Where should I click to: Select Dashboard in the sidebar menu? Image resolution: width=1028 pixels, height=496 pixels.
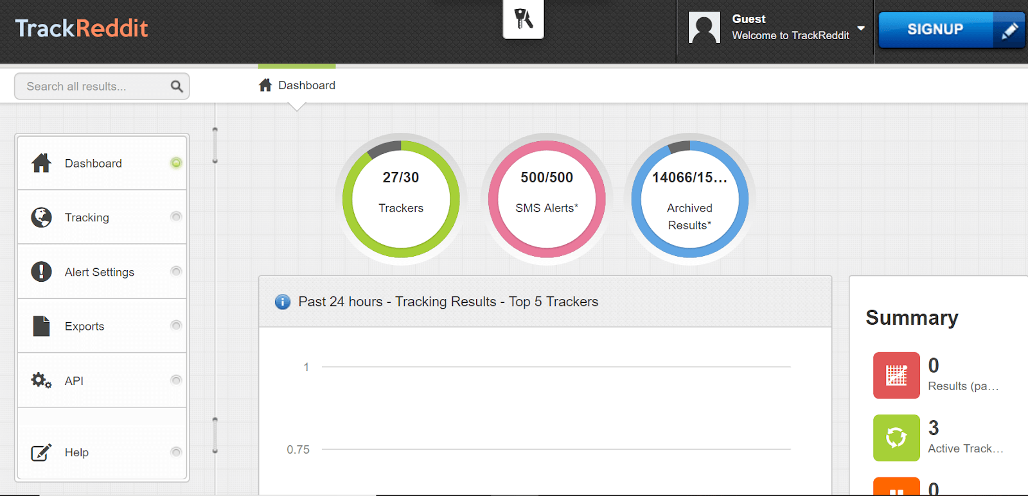click(x=102, y=163)
